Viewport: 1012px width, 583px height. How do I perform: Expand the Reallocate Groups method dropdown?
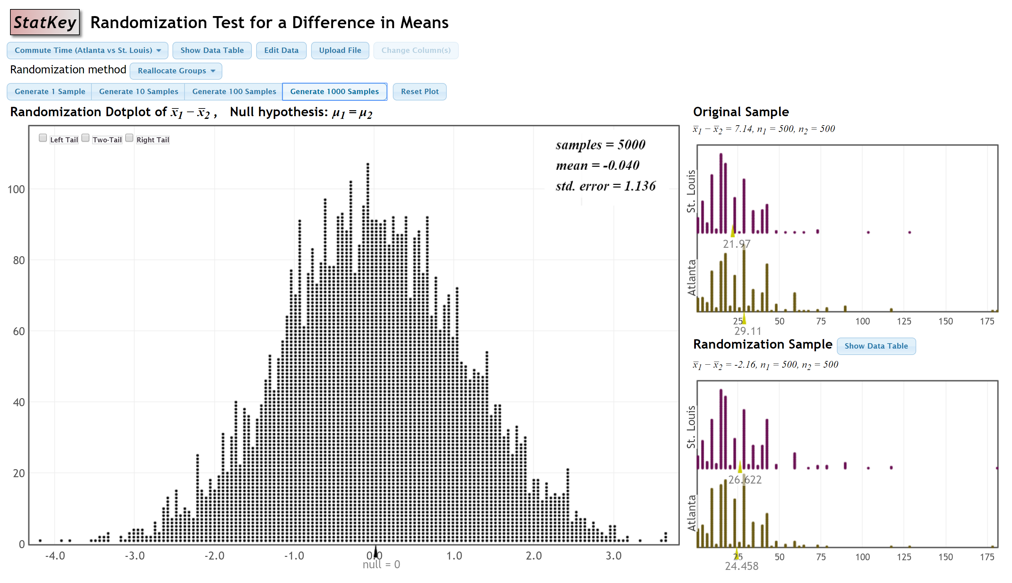pos(176,71)
